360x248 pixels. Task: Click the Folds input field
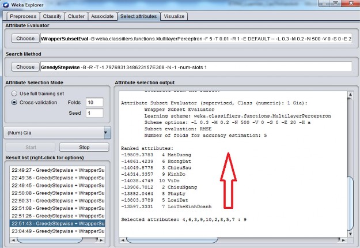pyautogui.click(x=94, y=103)
